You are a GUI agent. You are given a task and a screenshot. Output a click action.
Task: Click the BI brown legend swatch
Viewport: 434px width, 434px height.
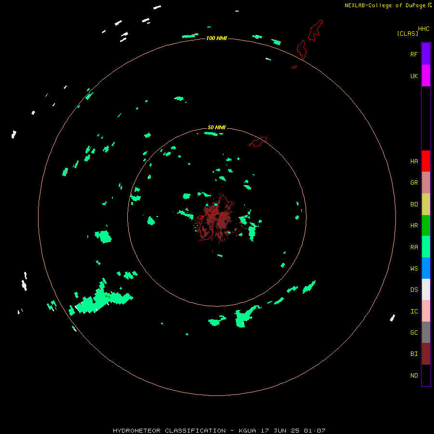coord(426,354)
